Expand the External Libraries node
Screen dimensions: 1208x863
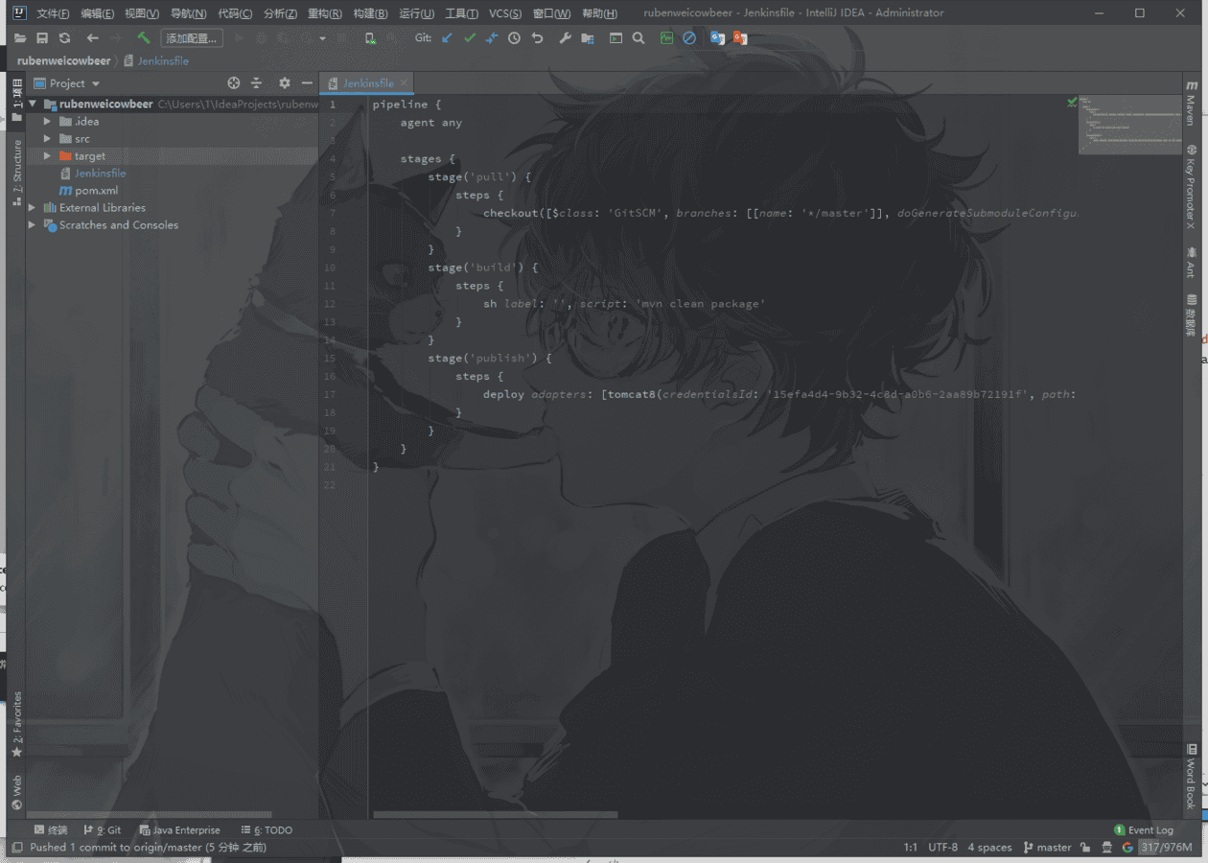[32, 208]
